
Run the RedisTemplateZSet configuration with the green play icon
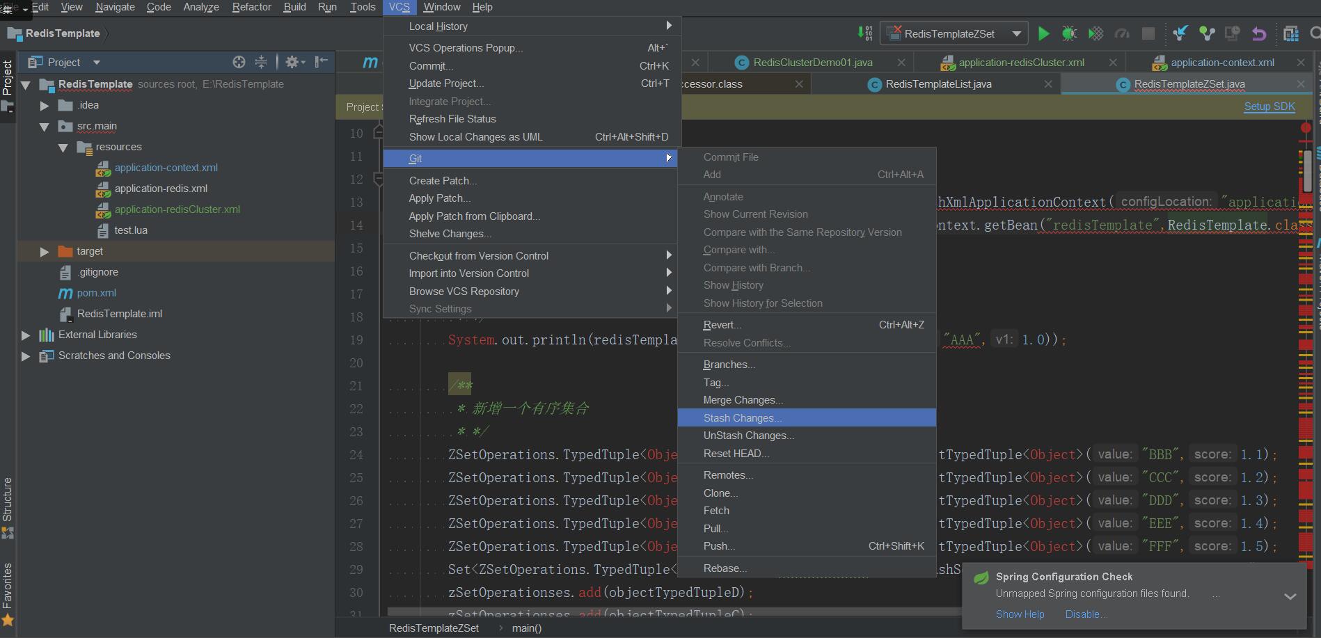pos(1044,33)
